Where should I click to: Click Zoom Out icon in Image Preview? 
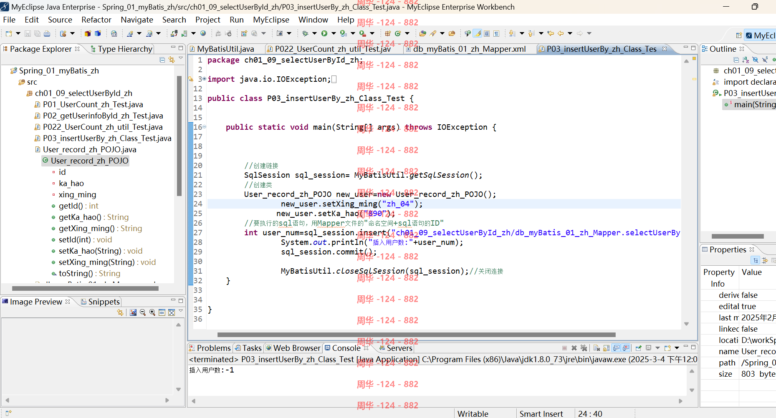142,312
